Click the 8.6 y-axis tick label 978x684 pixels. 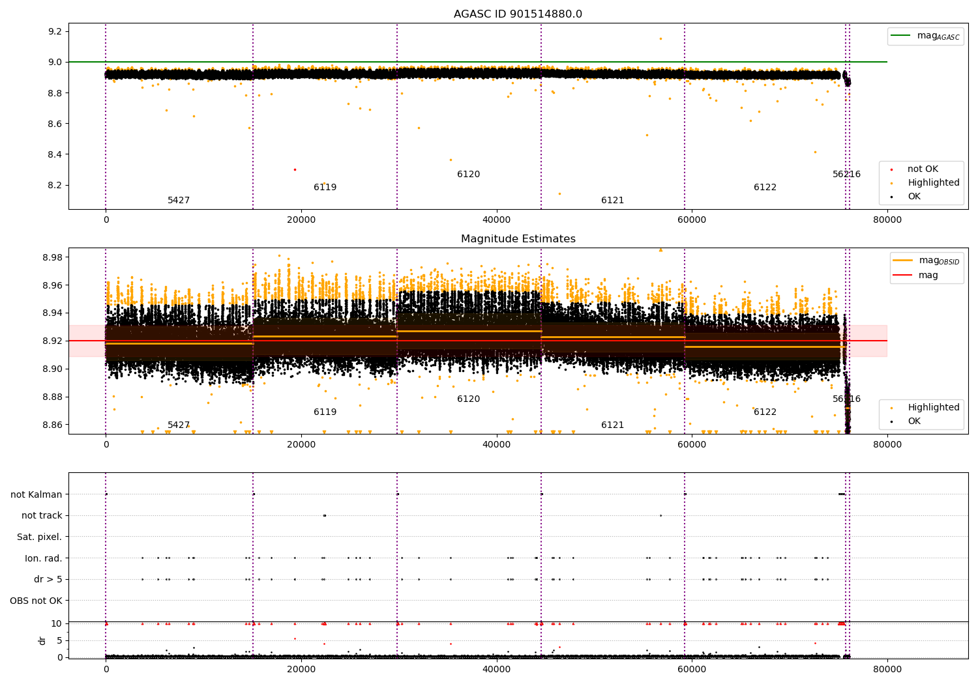click(55, 124)
